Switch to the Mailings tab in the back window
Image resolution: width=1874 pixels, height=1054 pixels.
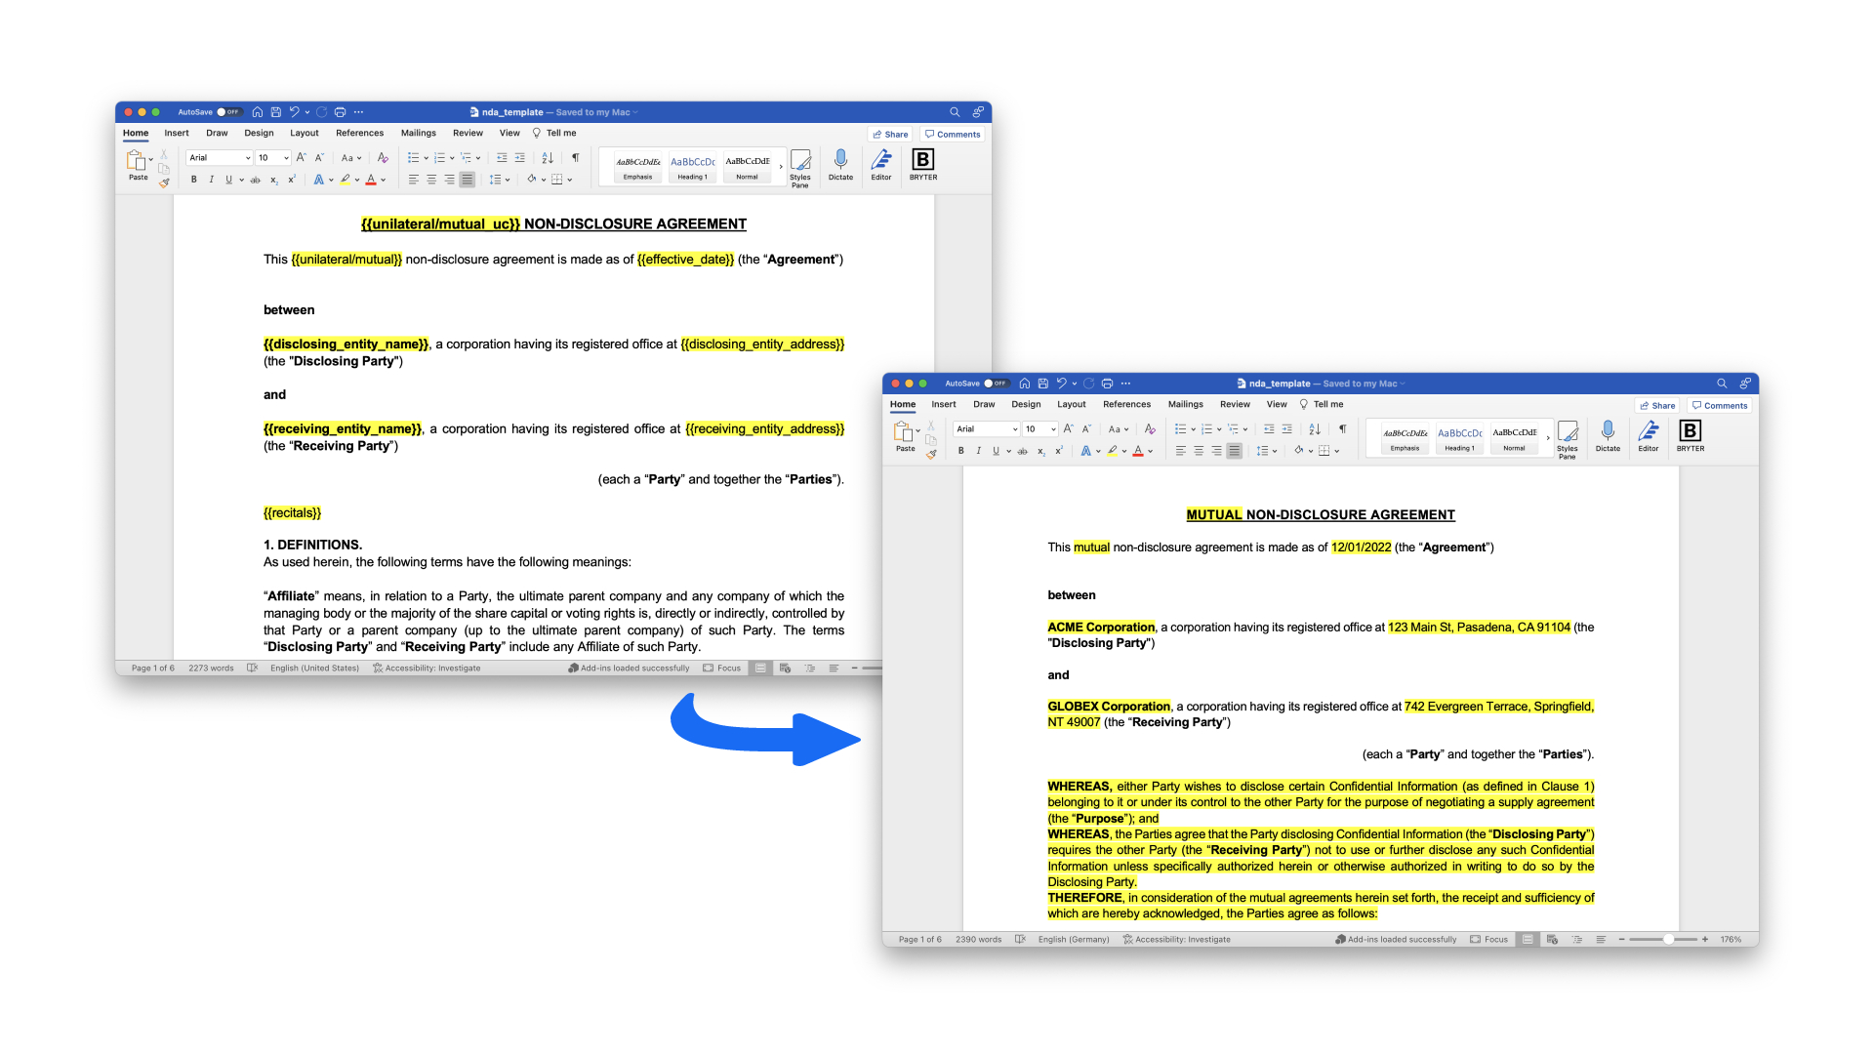pos(418,133)
